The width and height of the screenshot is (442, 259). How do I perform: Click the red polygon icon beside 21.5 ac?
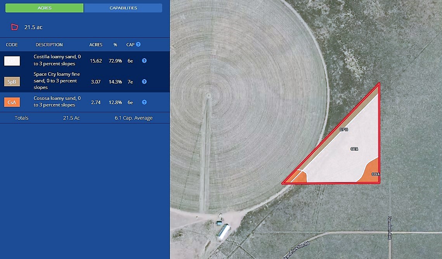[15, 27]
